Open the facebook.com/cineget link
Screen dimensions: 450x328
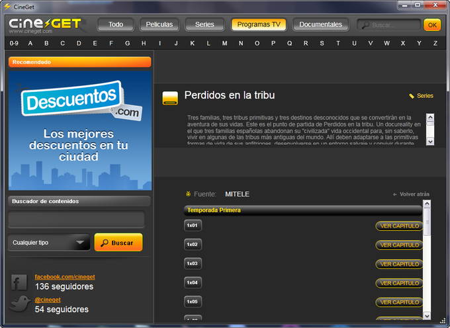(x=65, y=277)
